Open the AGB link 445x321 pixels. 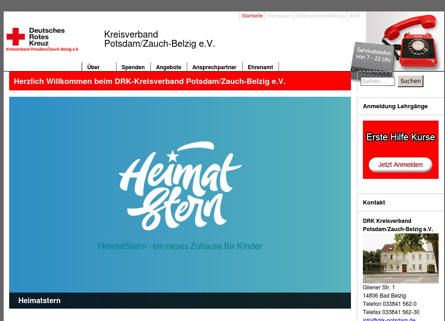tap(354, 16)
